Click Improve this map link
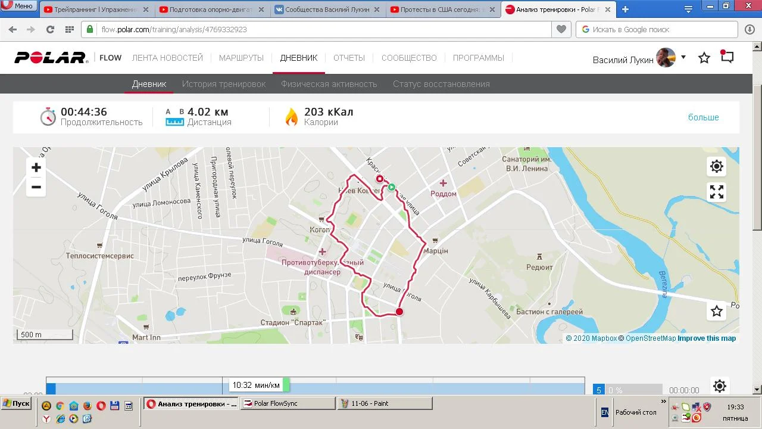 [707, 338]
